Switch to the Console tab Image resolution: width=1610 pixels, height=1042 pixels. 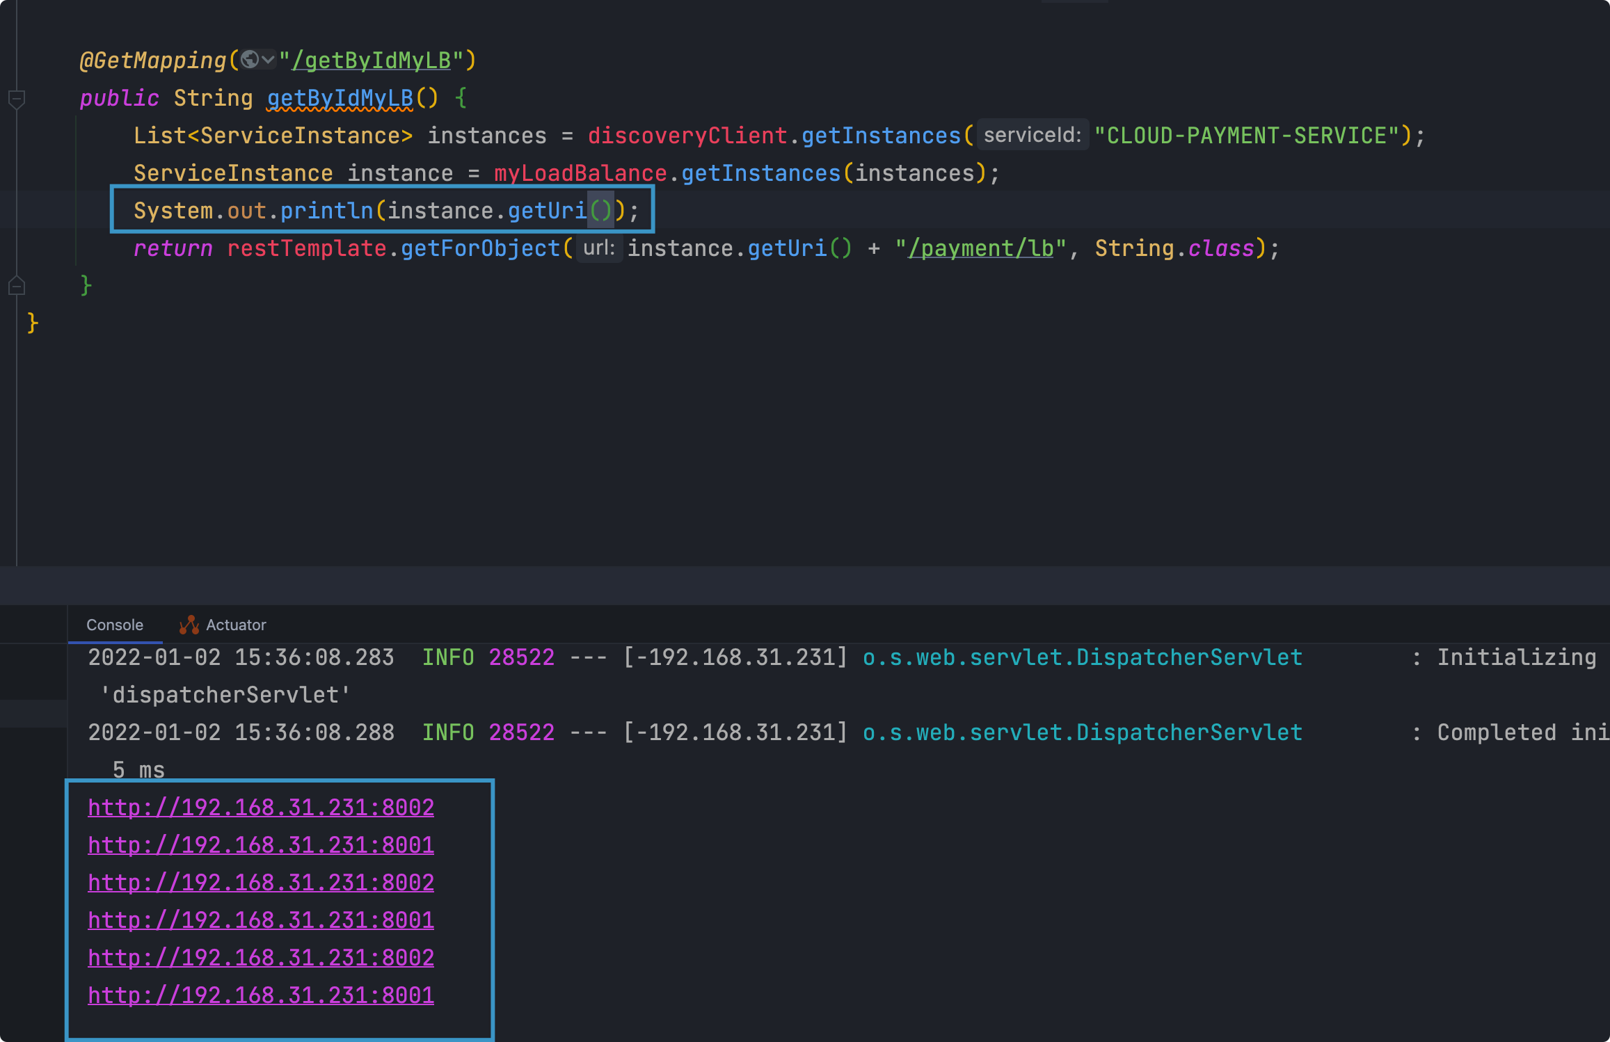(115, 625)
